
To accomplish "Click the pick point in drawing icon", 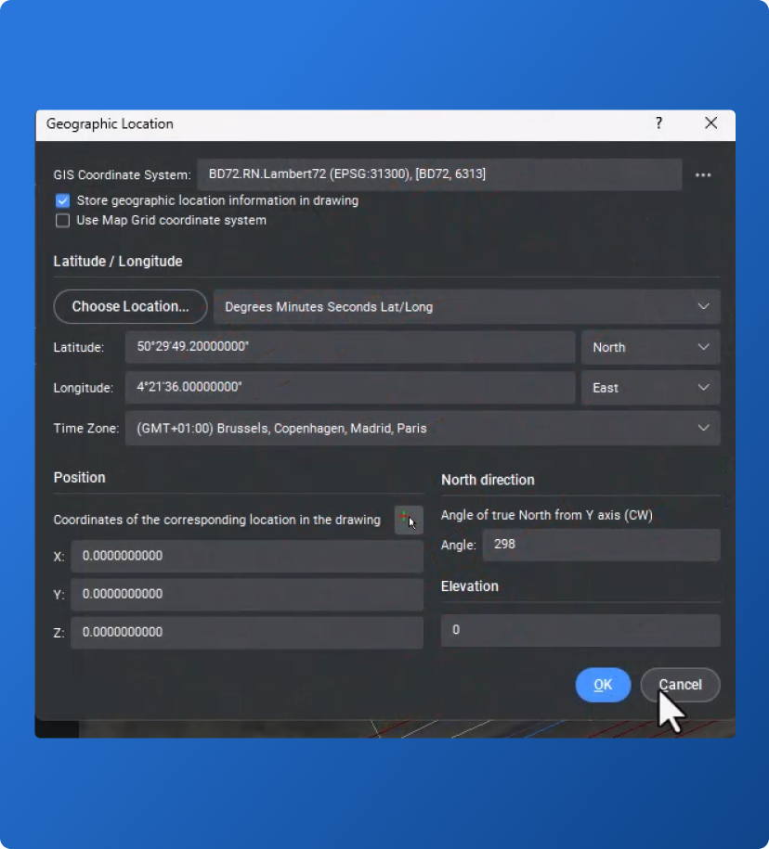I will [x=409, y=521].
